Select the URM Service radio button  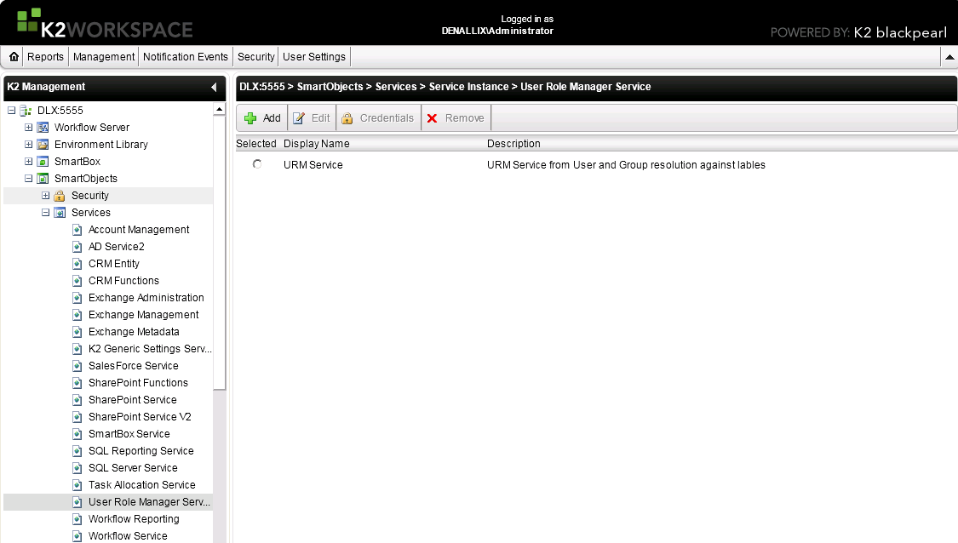[257, 164]
